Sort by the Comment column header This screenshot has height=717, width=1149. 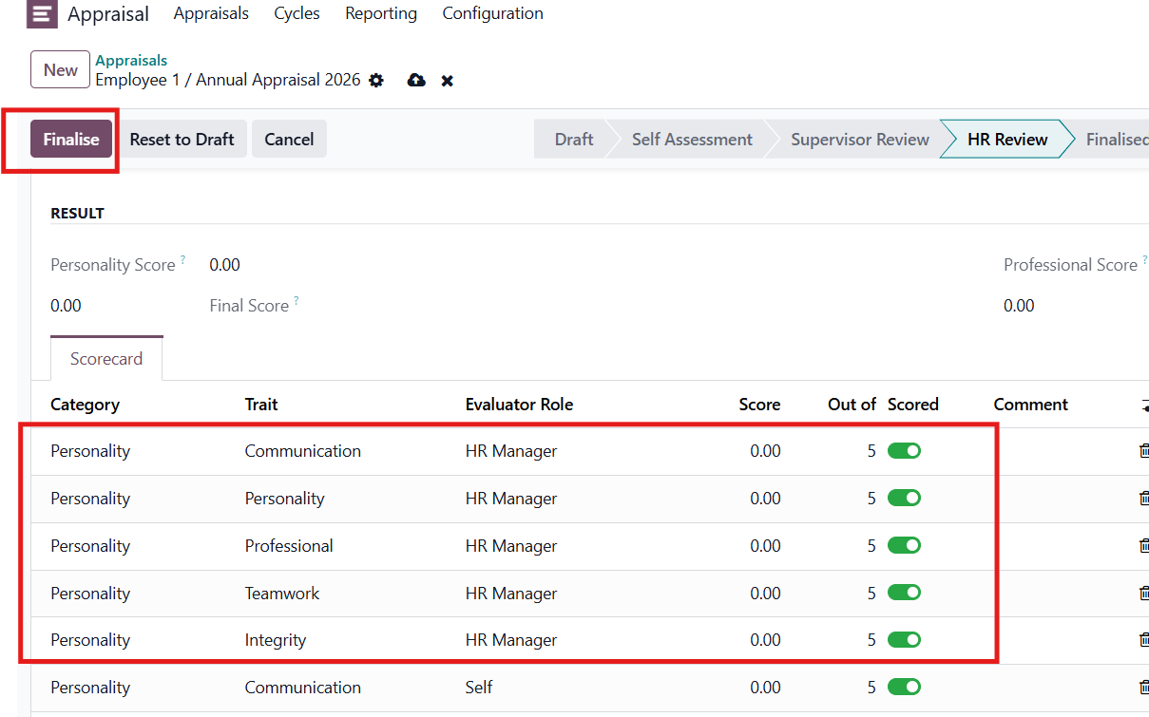tap(1031, 405)
